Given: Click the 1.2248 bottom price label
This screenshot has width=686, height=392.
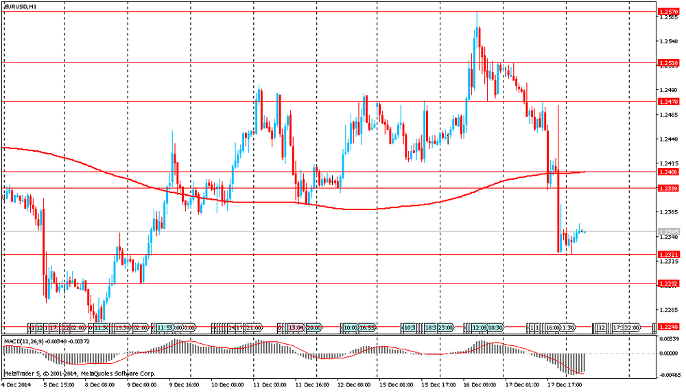Looking at the screenshot, I should tap(668, 327).
